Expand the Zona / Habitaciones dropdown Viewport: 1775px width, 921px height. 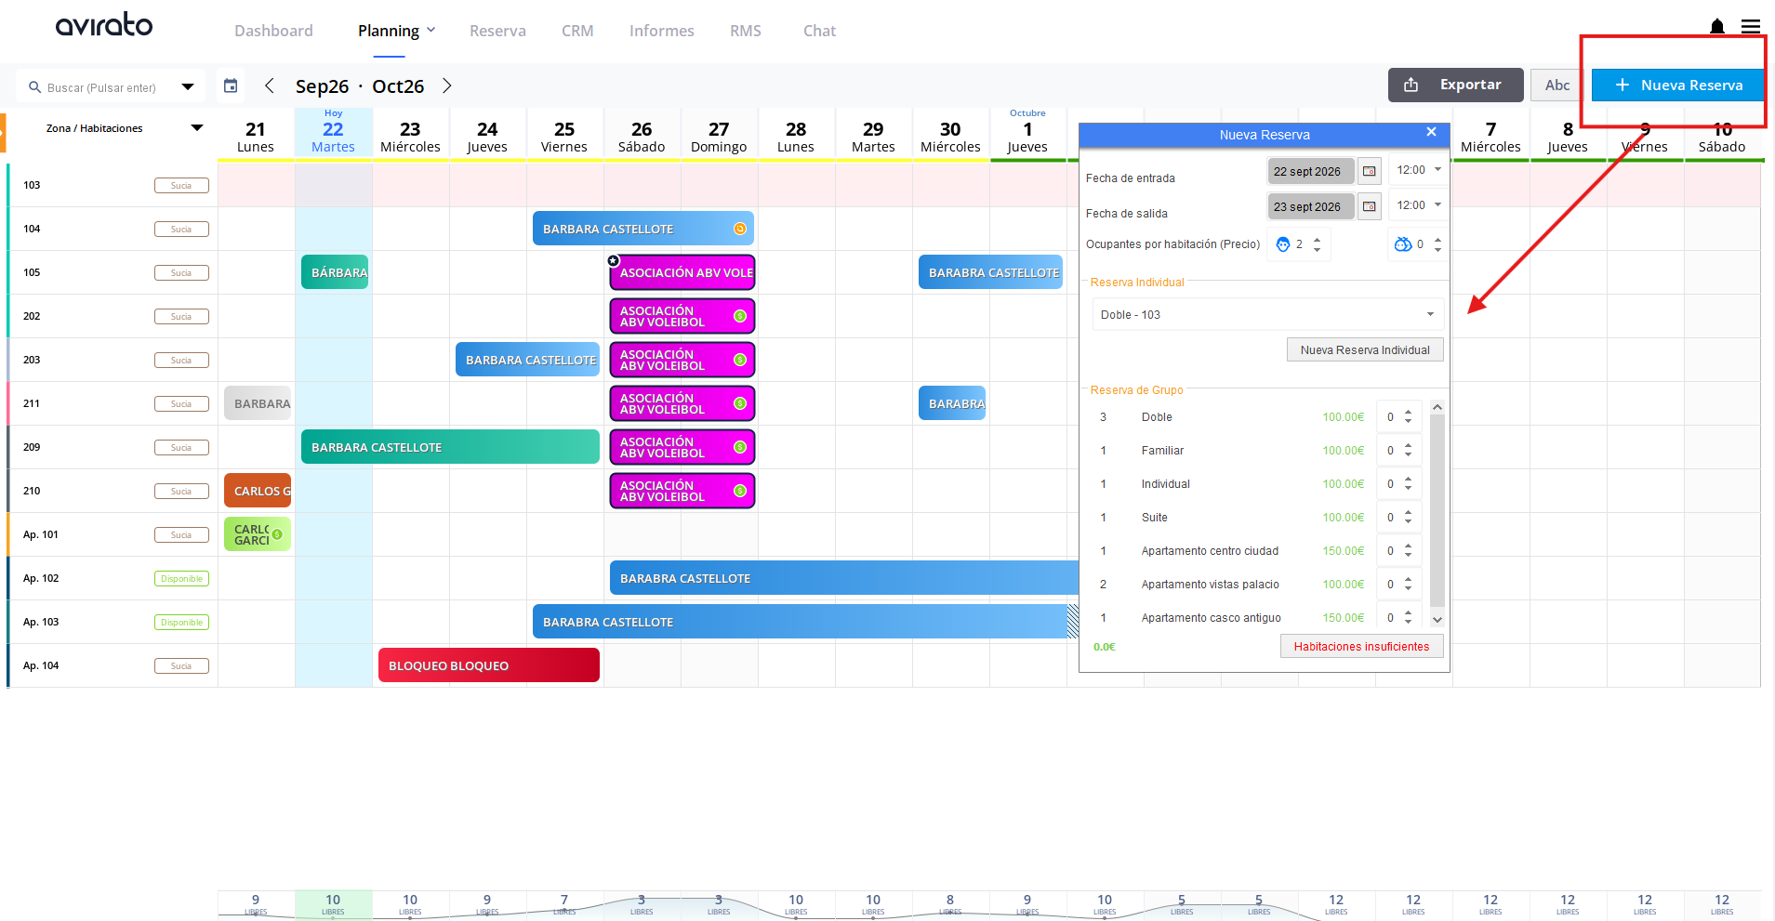click(197, 128)
